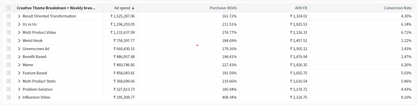Click question-mark icon beside Meme row

coord(9,65)
